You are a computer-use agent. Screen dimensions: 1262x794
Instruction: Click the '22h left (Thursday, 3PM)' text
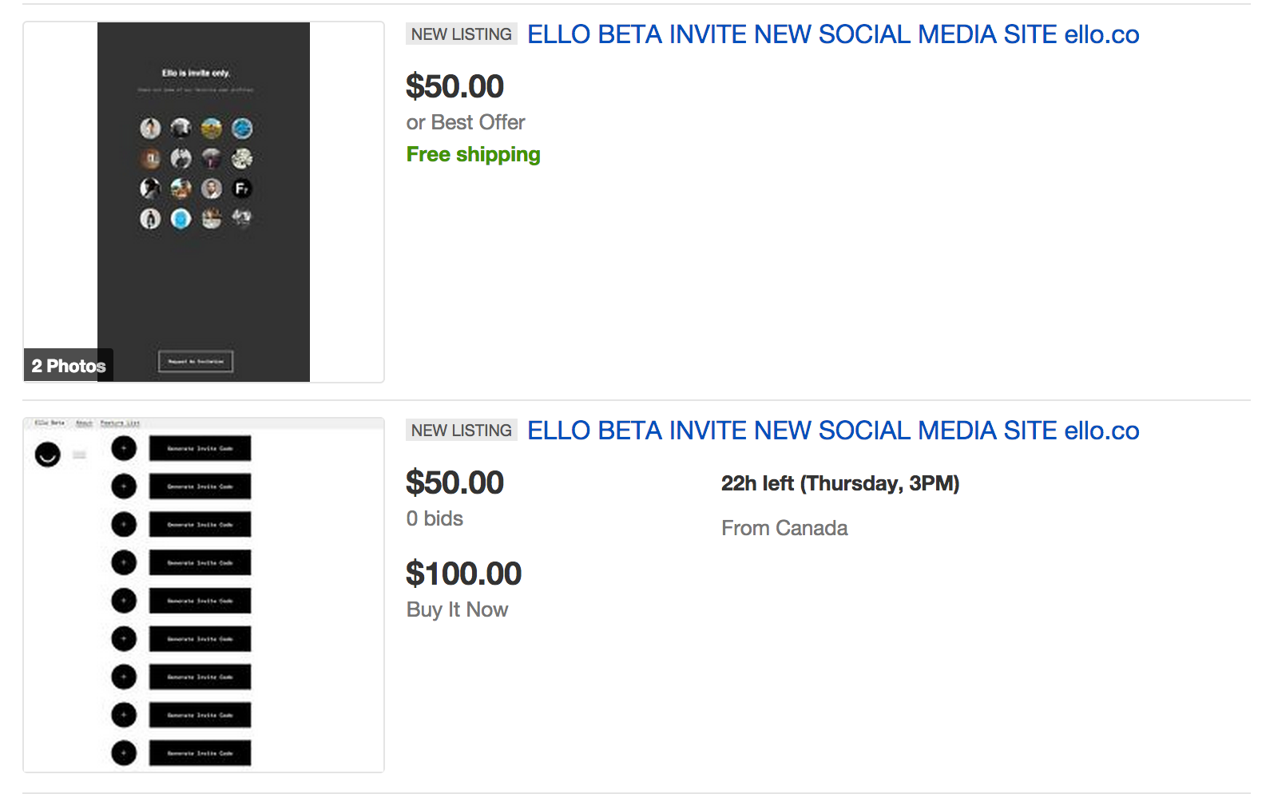click(840, 483)
